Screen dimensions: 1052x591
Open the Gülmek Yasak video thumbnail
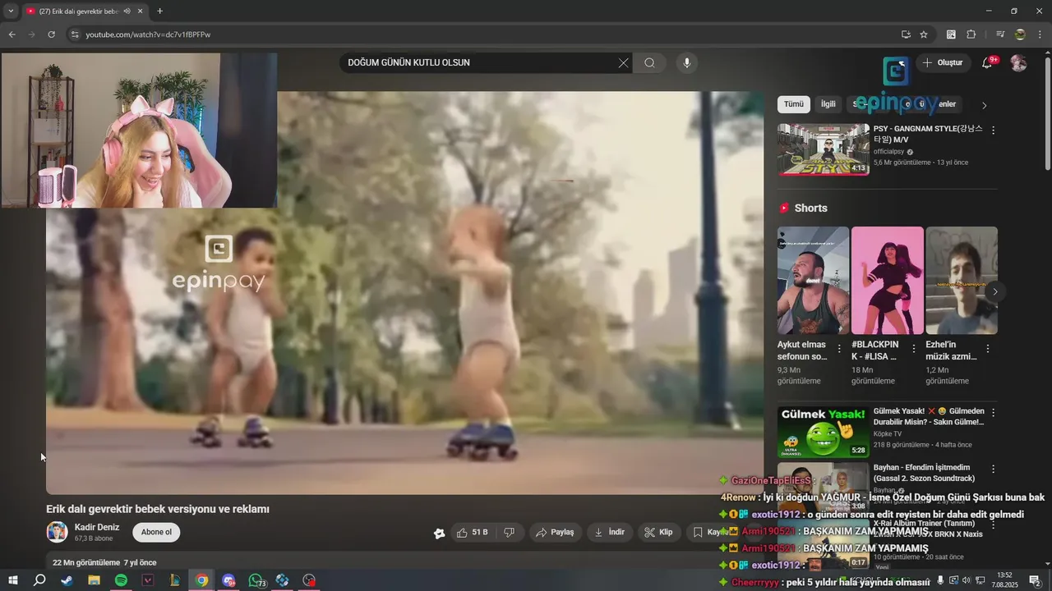pyautogui.click(x=824, y=432)
